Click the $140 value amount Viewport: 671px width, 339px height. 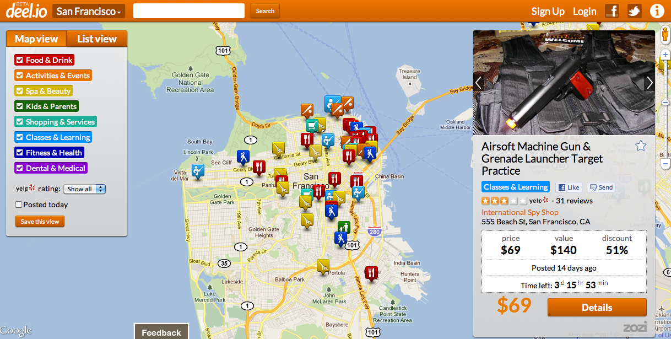pyautogui.click(x=564, y=250)
